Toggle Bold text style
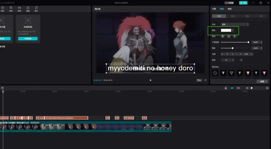Viewport: 271px width, 149px height. tap(223, 36)
